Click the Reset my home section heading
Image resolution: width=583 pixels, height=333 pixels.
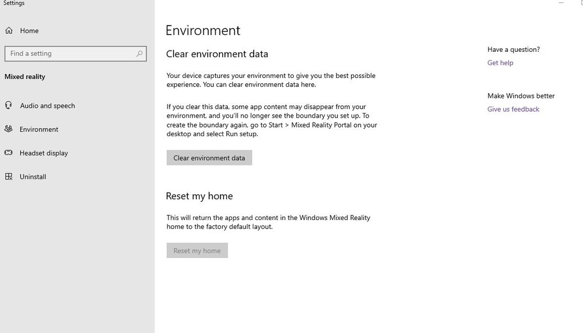pos(199,196)
